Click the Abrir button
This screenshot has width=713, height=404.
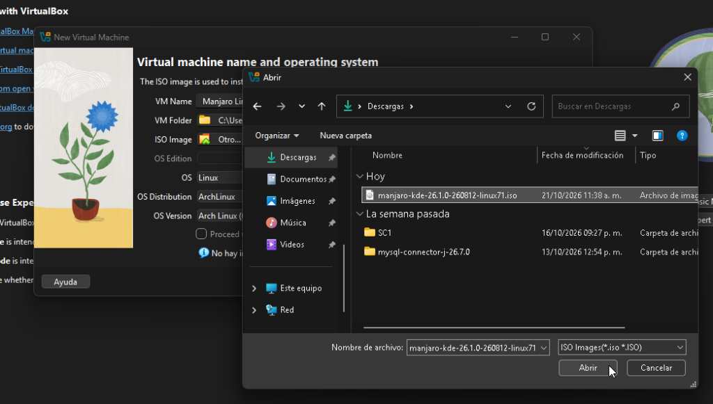point(588,368)
